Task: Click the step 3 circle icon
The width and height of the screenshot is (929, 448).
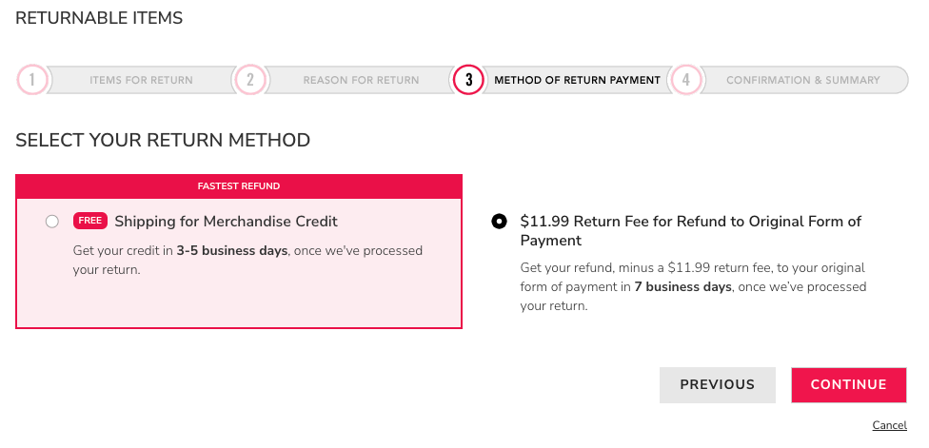Action: [468, 80]
